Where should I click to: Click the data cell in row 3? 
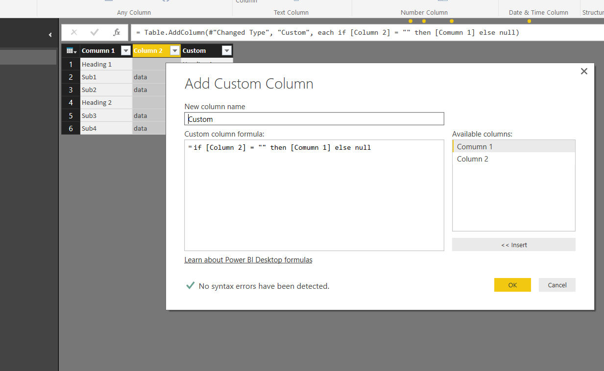pyautogui.click(x=149, y=90)
